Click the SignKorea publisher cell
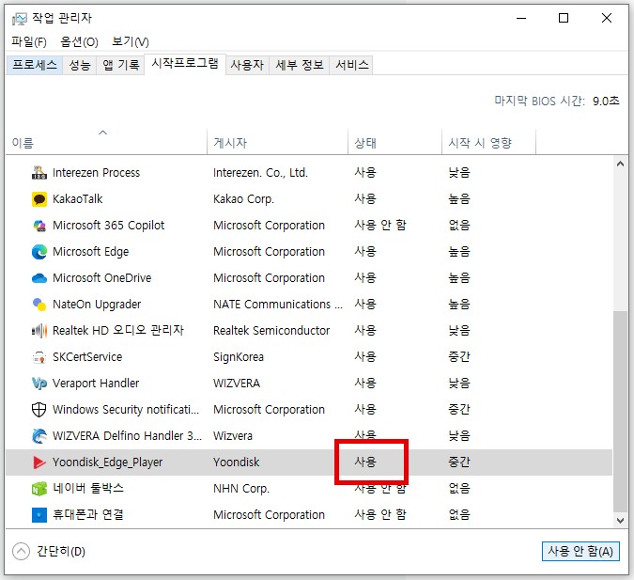 (239, 357)
